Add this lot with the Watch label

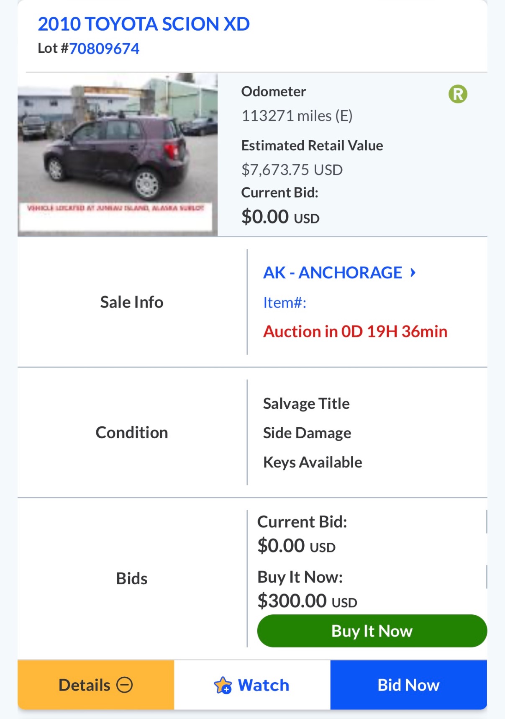tap(263, 686)
